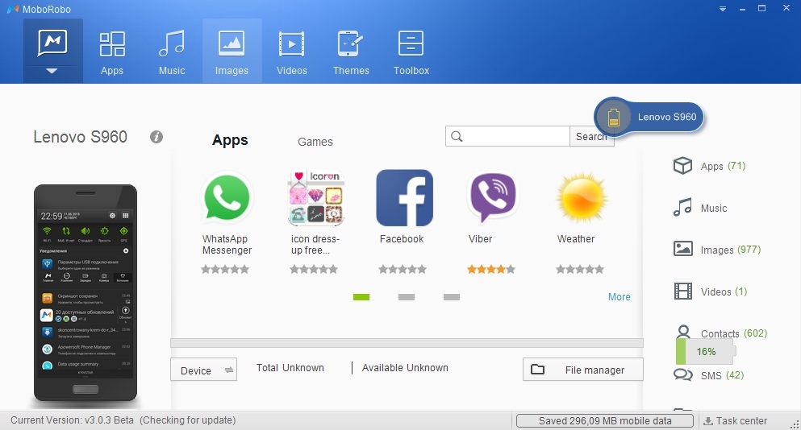Click the Lenovo S960 device name heading
The height and width of the screenshot is (430, 801).
pos(80,137)
